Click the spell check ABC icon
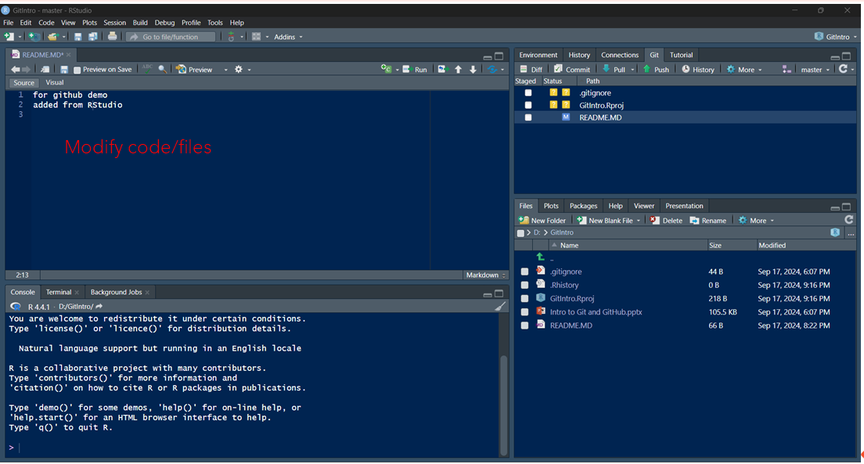864x464 pixels. [147, 69]
